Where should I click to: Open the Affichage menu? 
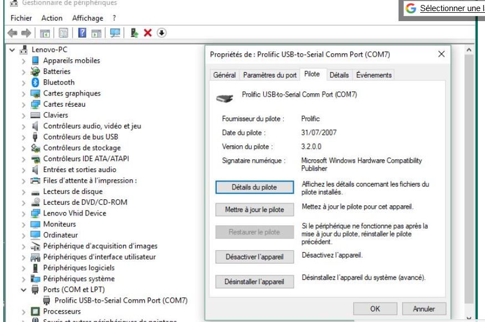(x=88, y=18)
